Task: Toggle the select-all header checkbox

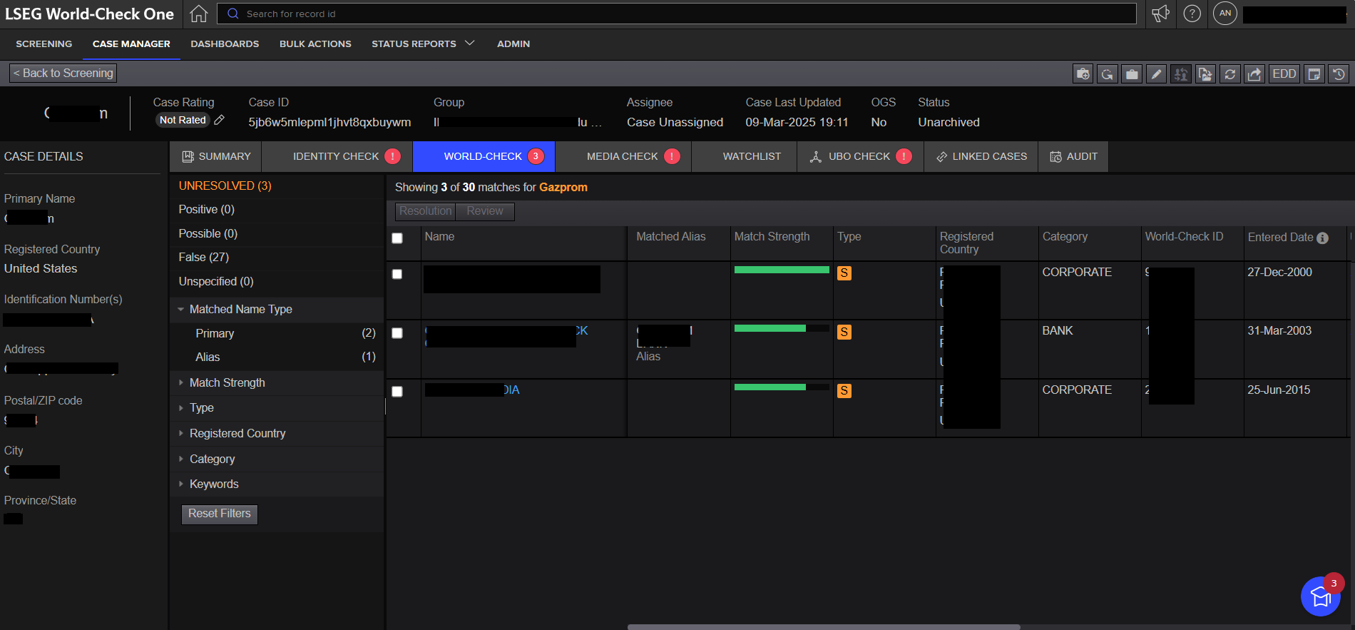Action: [x=397, y=238]
